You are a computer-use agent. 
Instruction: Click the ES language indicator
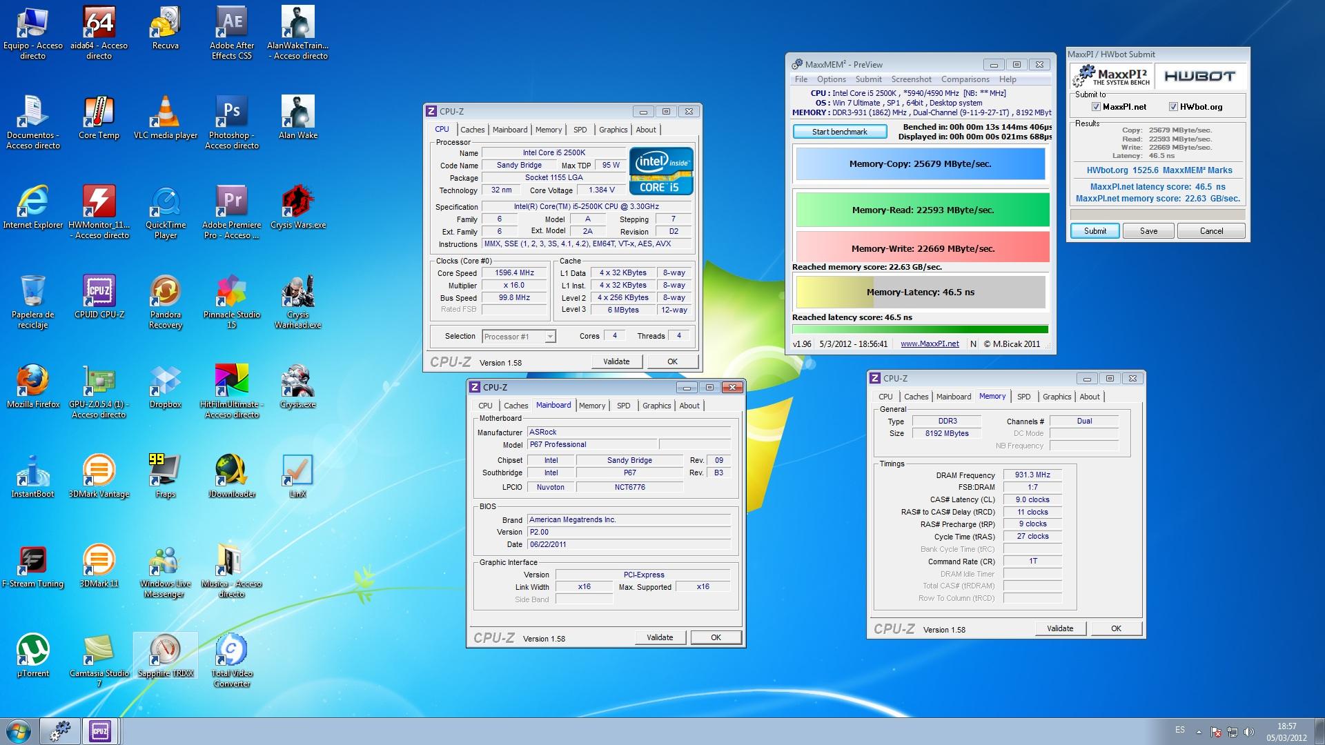(x=1180, y=730)
